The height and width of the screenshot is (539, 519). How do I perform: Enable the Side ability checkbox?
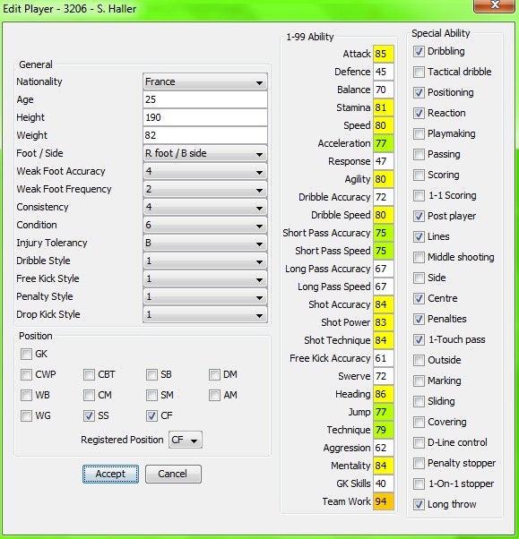pyautogui.click(x=419, y=278)
